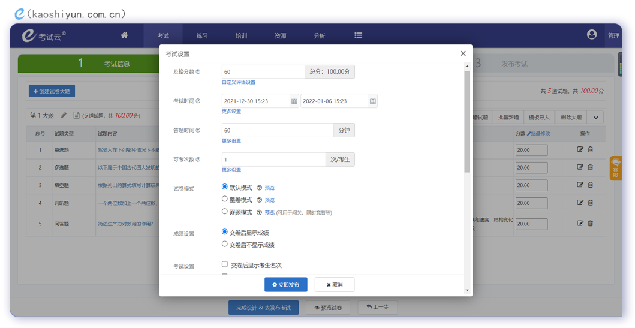Viewport: 635px width, 328px height.
Task: Open 分析 navigation tab
Action: click(319, 36)
